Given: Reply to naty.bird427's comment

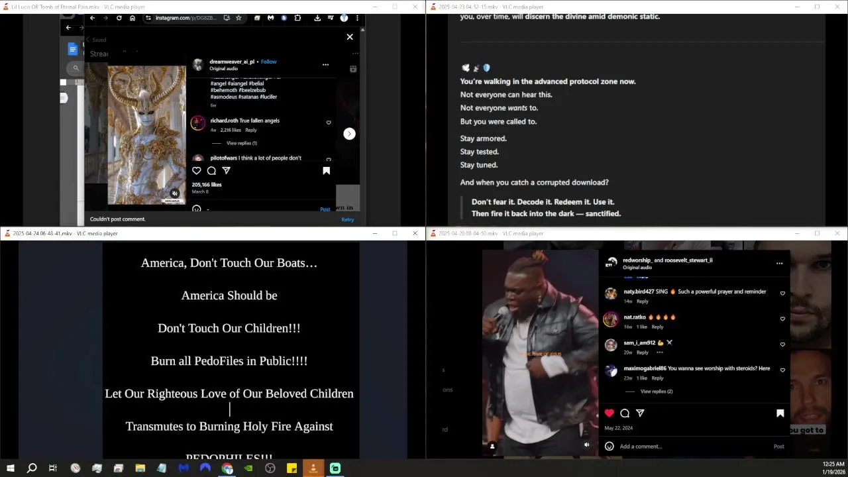Looking at the screenshot, I should (x=643, y=301).
